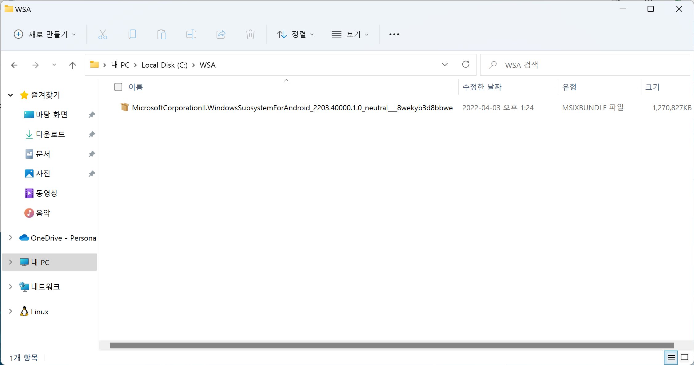Image resolution: width=694 pixels, height=365 pixels.
Task: Click the horizontal scrollbar thumb
Action: [392, 346]
